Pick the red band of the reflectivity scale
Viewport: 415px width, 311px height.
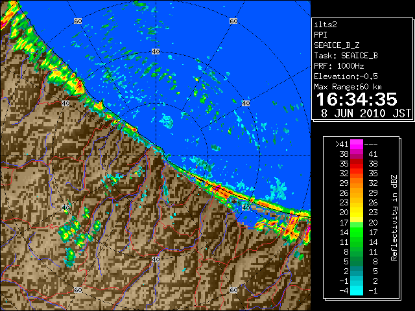[357, 164]
